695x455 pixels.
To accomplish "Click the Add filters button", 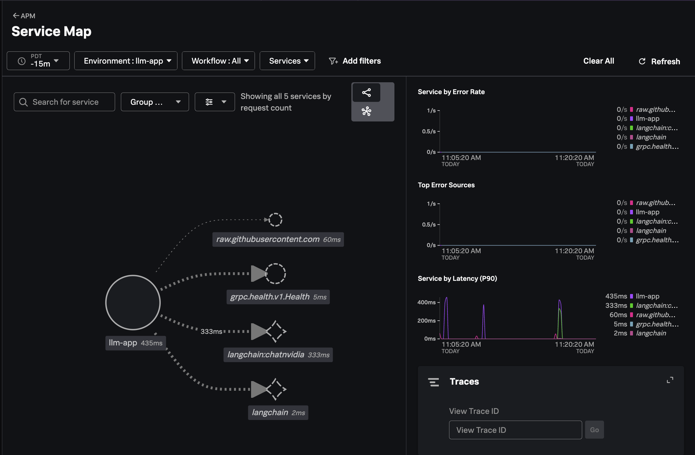I will point(355,61).
